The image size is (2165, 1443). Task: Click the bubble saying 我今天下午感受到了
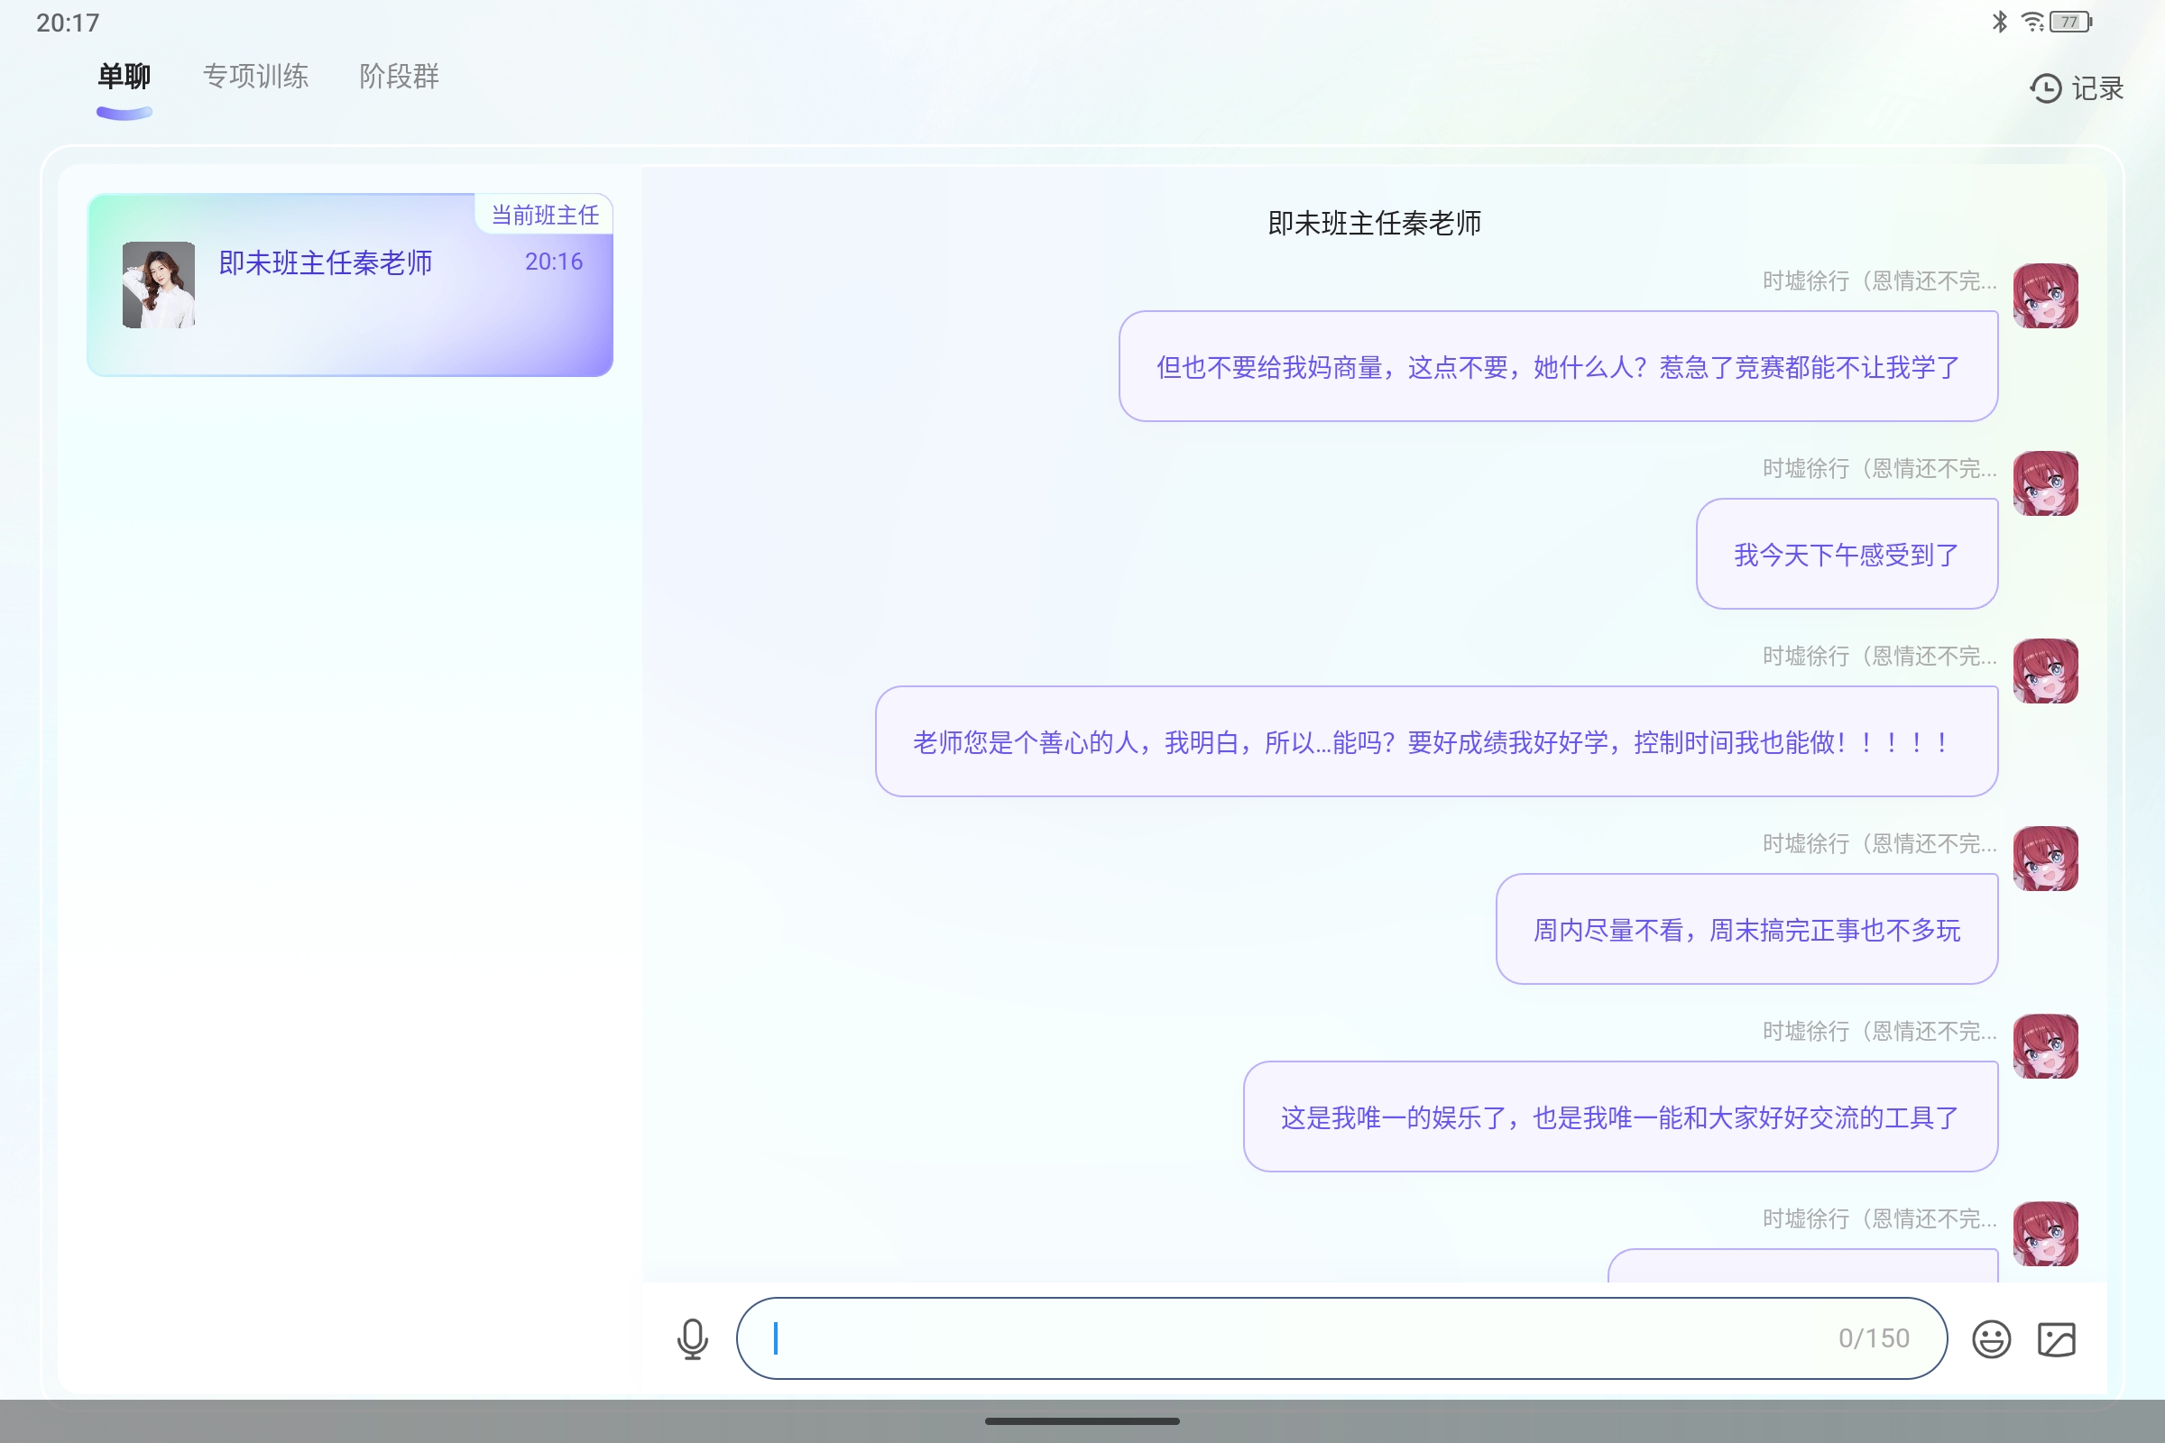tap(1846, 553)
